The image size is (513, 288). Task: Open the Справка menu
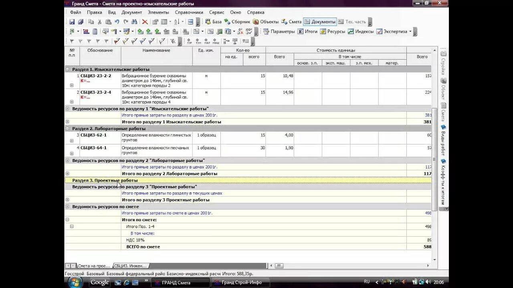[x=256, y=12]
